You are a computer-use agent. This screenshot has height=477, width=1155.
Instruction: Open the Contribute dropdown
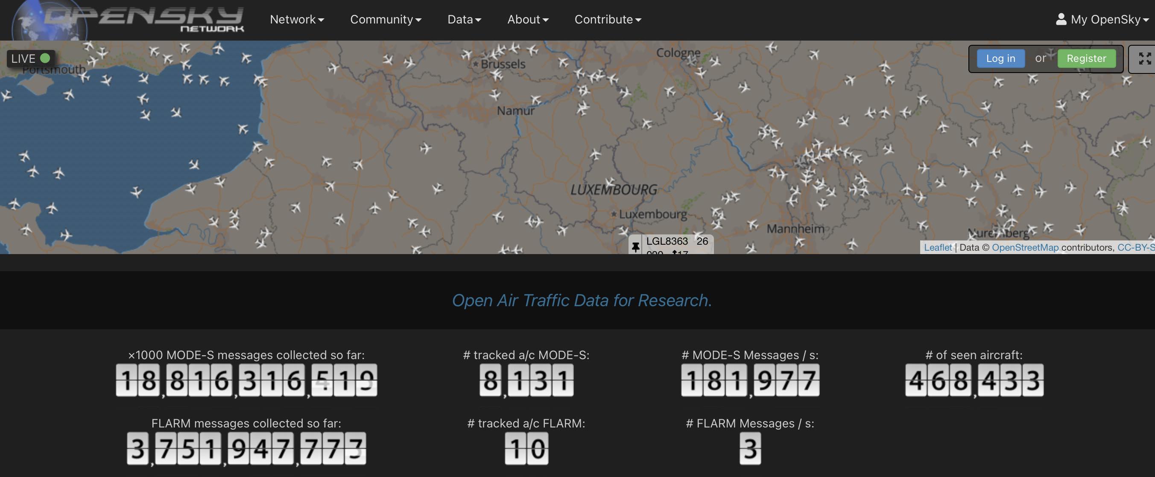[x=608, y=19]
